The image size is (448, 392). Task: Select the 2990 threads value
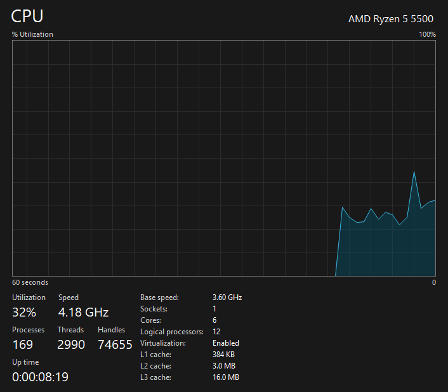point(71,344)
